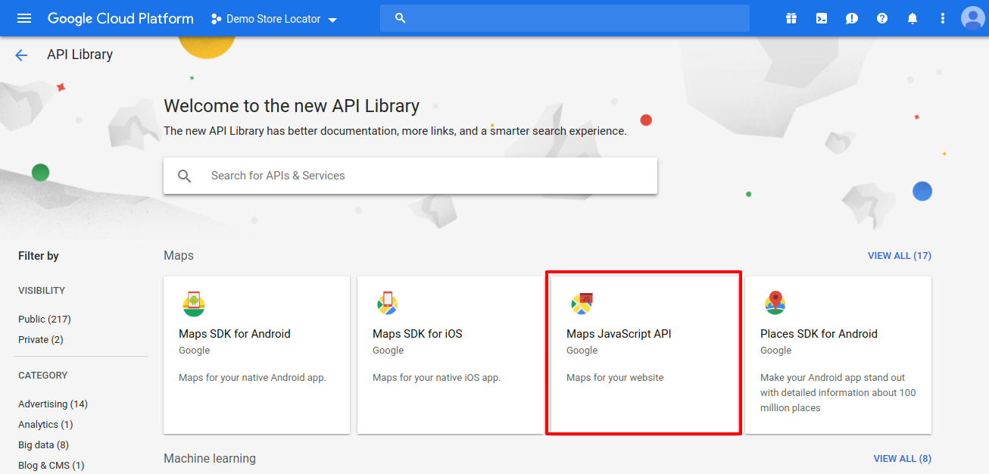Select the Advertising category filter
Image resolution: width=989 pixels, height=474 pixels.
point(53,404)
